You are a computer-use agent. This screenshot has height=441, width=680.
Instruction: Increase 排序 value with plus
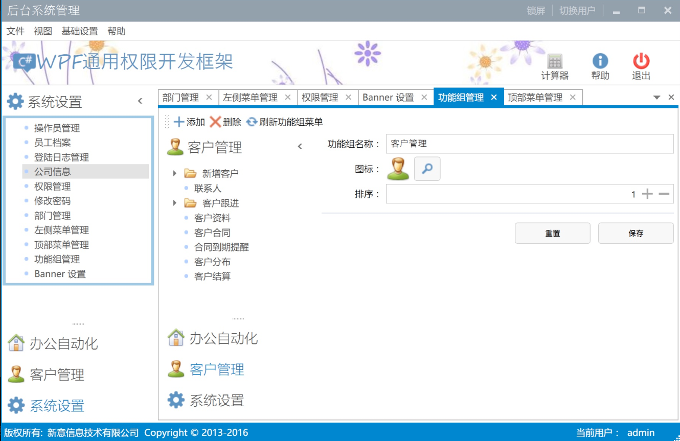(647, 194)
